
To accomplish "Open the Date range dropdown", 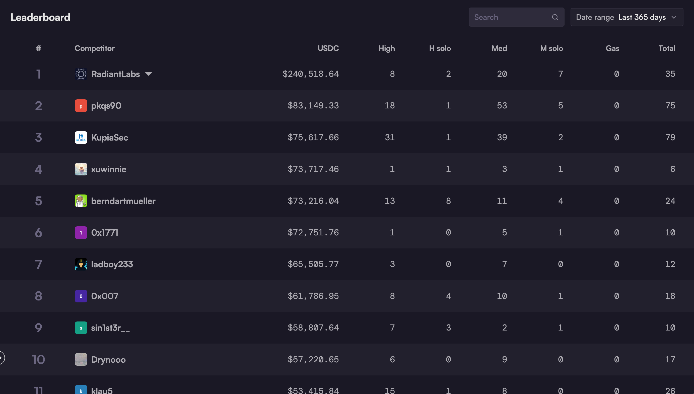I will [627, 17].
